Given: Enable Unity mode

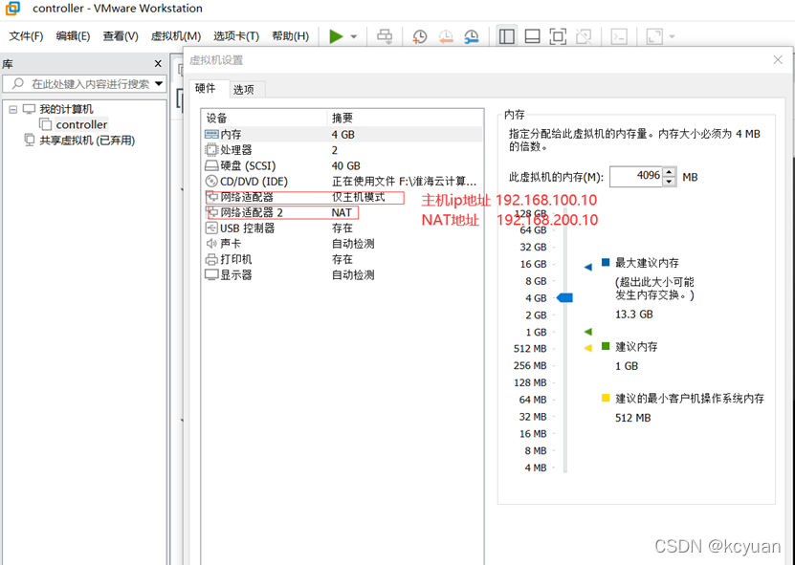Looking at the screenshot, I should pyautogui.click(x=583, y=35).
